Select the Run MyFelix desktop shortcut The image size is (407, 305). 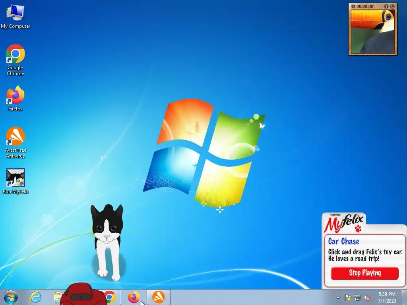click(16, 181)
